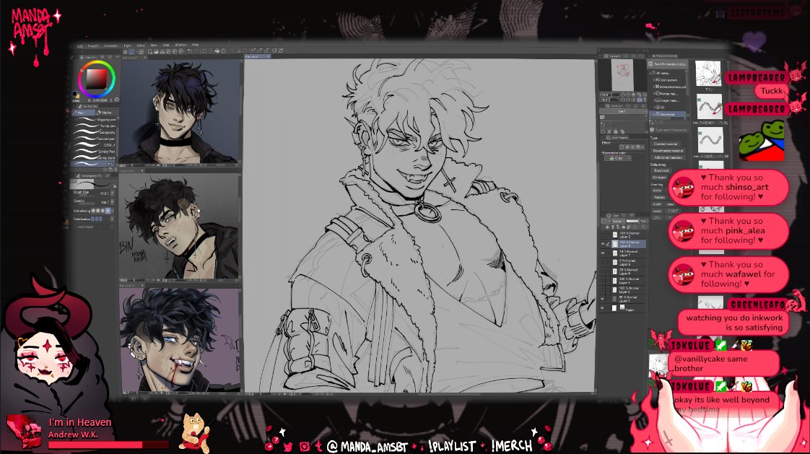810x454 pixels.
Task: Toggle visibility of Layer 1
Action: 602,299
